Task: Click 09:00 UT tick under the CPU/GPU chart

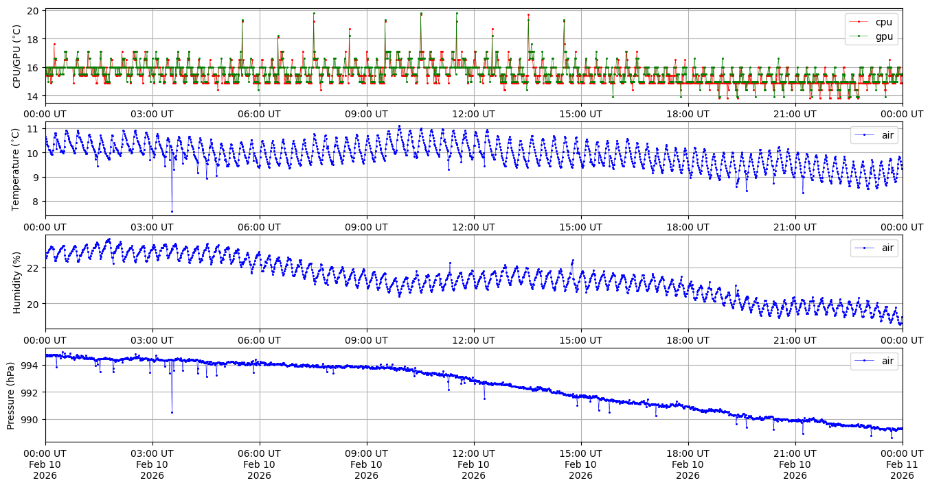Action: pos(366,114)
